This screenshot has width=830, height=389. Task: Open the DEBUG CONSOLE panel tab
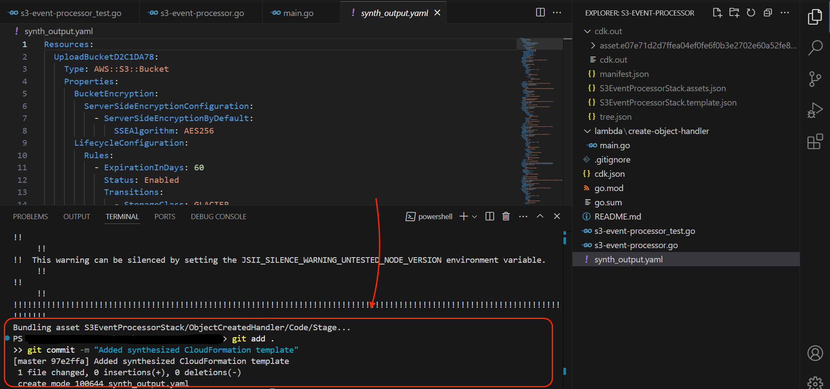pyautogui.click(x=219, y=217)
